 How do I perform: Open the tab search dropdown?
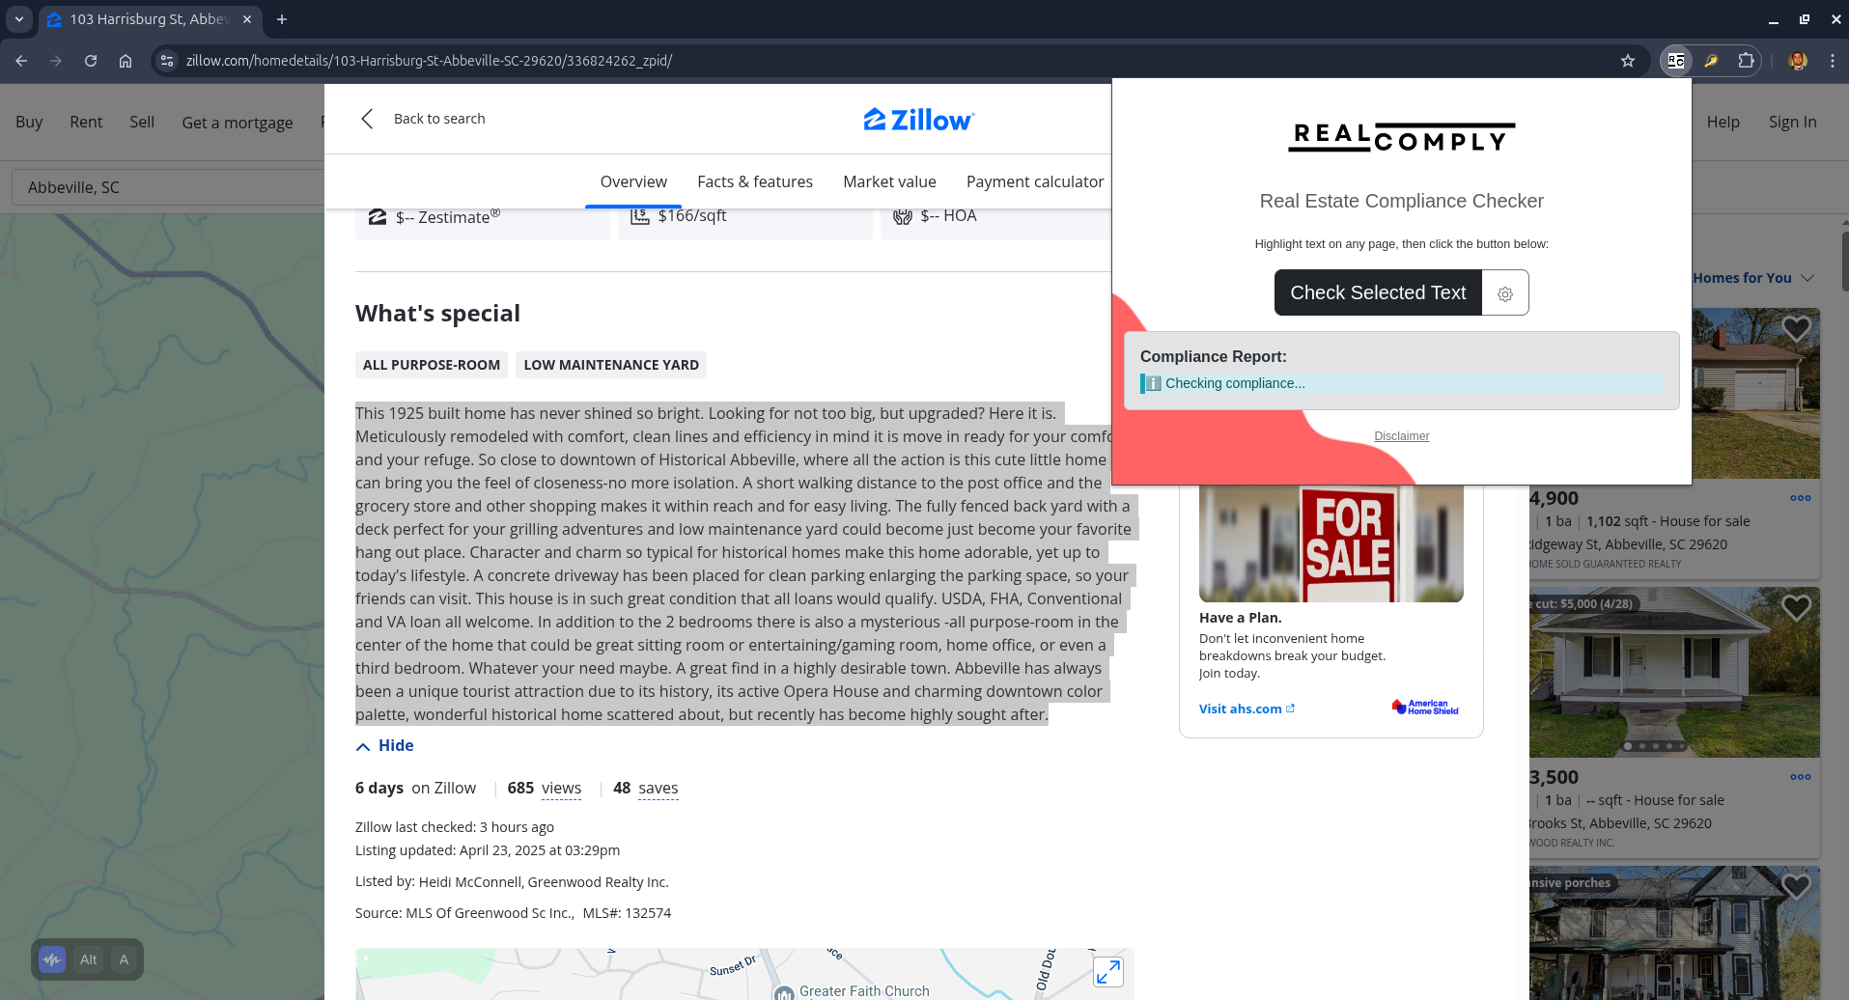pyautogui.click(x=19, y=19)
